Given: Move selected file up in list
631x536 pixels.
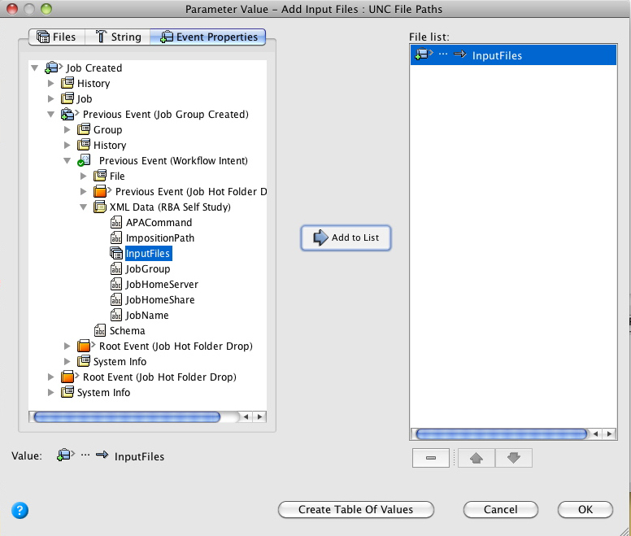Looking at the screenshot, I should click(x=477, y=458).
